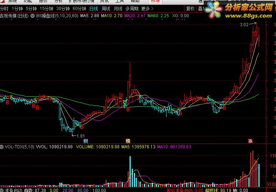Open the 扩展市场行情 menu
The width and height of the screenshot is (276, 192).
point(81,1)
